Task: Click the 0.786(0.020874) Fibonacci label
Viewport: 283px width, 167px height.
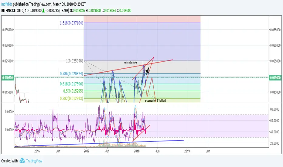Action: pos(71,73)
